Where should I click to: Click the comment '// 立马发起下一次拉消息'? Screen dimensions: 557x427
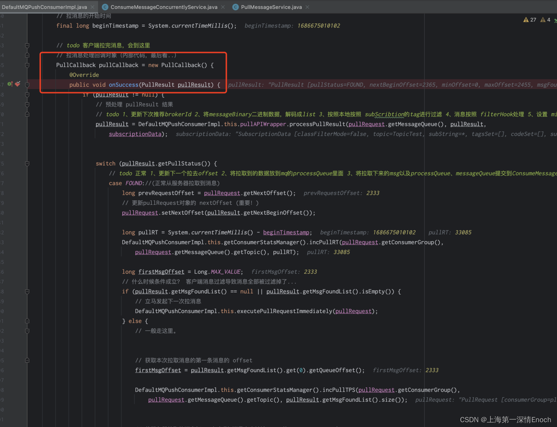point(168,301)
